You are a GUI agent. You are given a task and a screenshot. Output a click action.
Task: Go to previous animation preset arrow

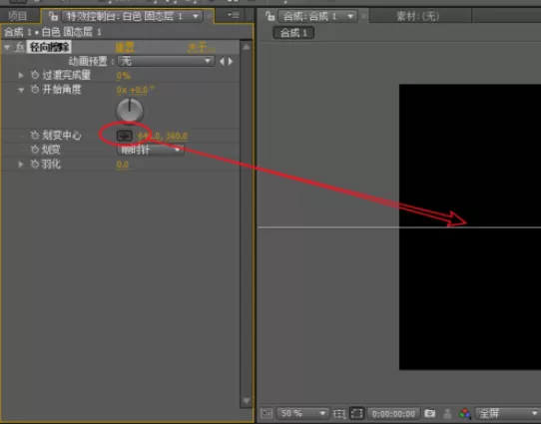pos(222,62)
